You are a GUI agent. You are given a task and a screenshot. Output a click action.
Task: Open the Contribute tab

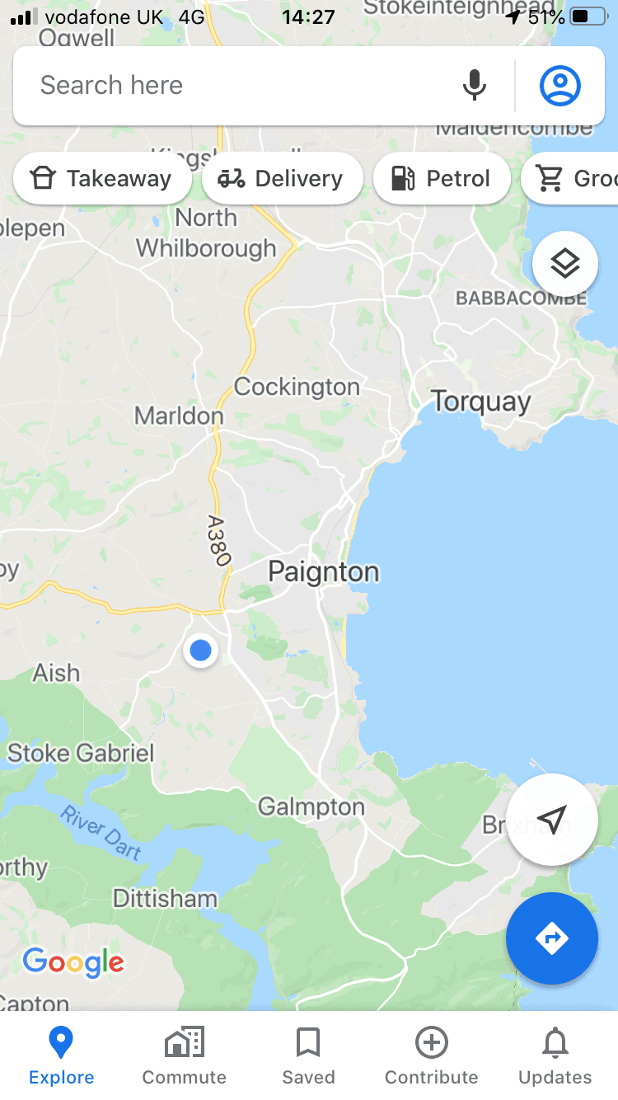pyautogui.click(x=432, y=1055)
